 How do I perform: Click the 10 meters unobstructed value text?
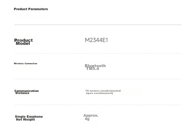103,92
